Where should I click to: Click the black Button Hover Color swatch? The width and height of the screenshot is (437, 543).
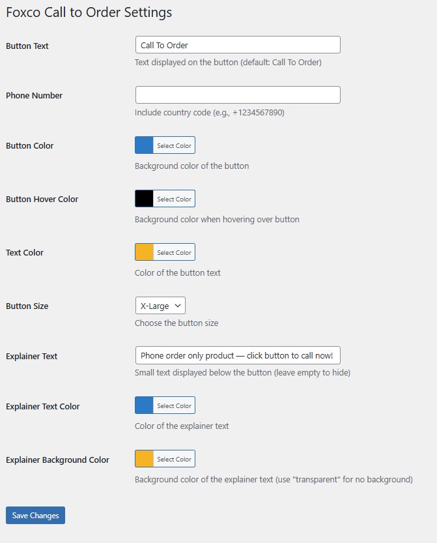pos(144,199)
